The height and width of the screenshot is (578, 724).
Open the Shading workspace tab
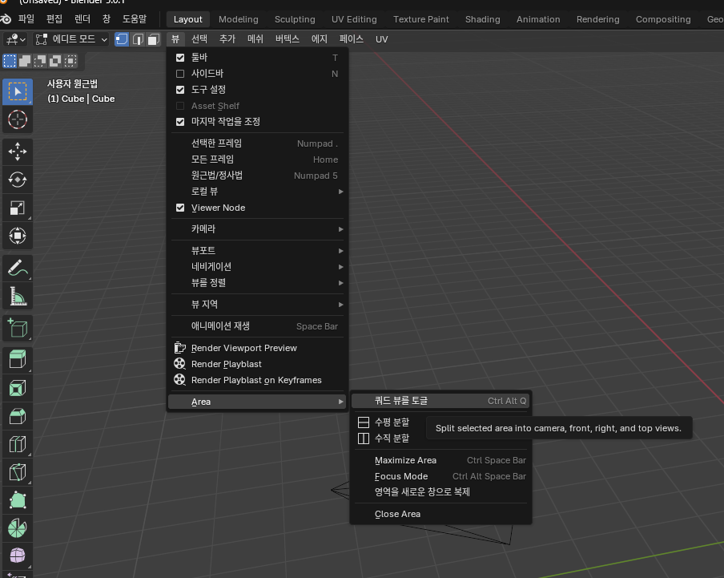482,19
